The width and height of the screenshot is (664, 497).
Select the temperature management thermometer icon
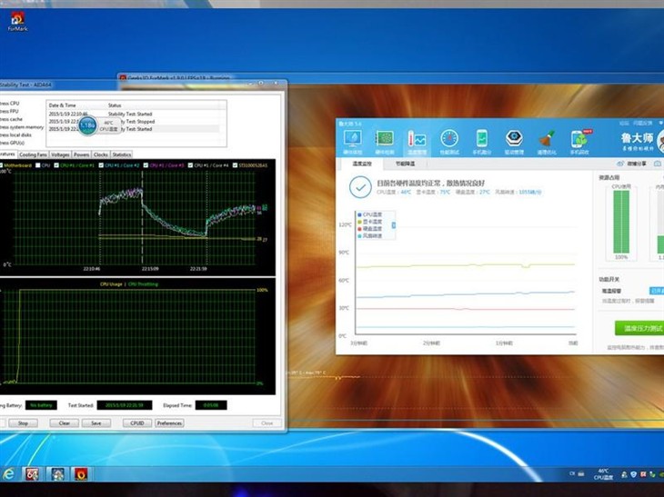[417, 142]
